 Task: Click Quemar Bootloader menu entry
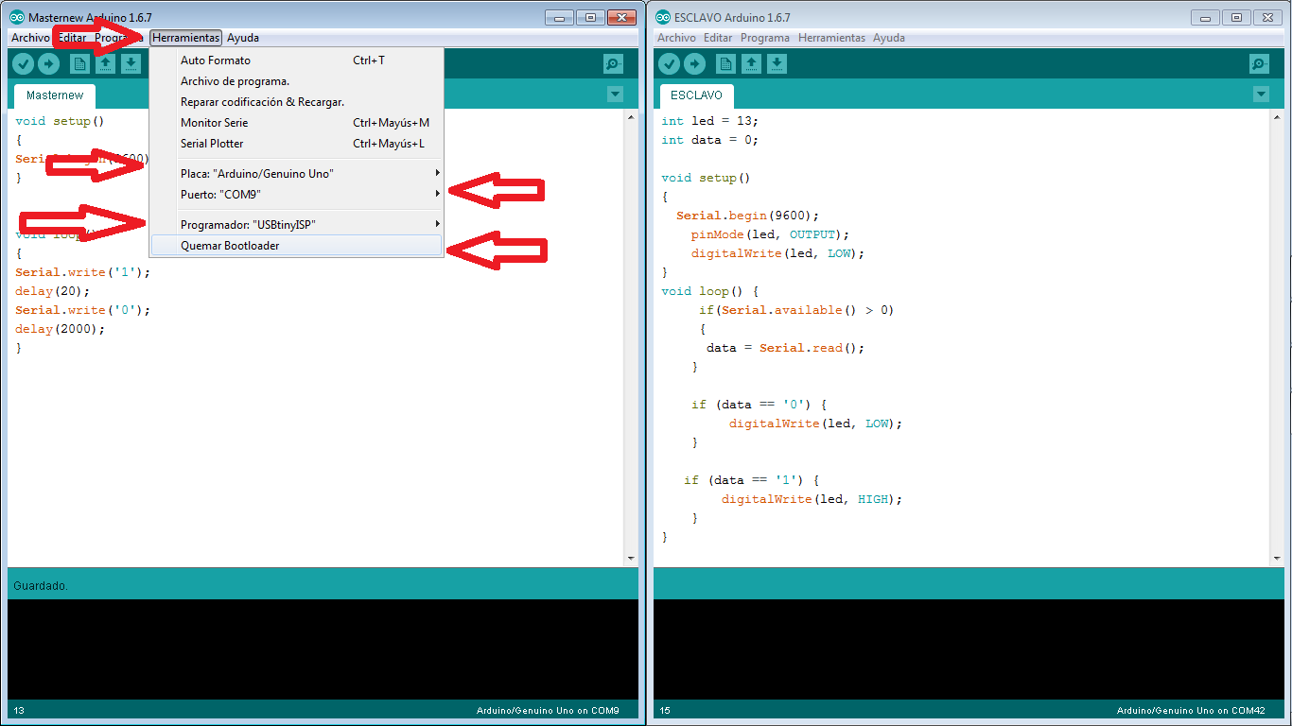pyautogui.click(x=297, y=245)
